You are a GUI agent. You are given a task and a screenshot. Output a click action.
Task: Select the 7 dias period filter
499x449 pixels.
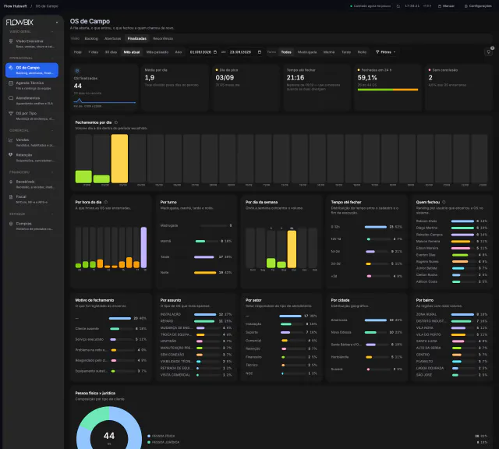click(94, 52)
